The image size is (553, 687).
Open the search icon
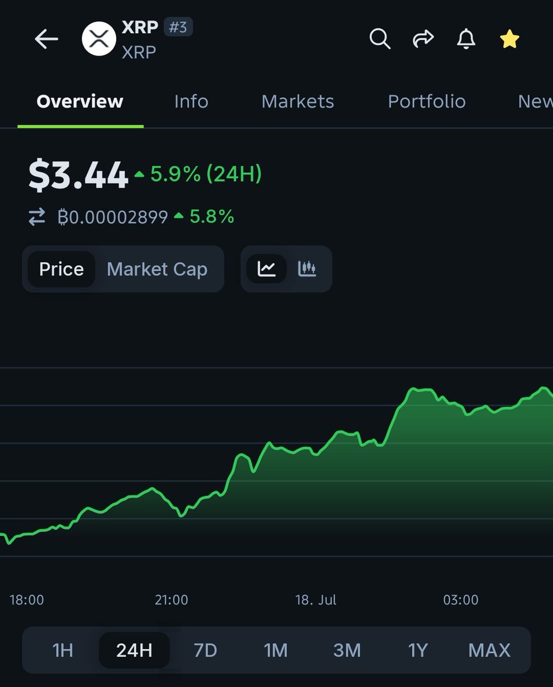pyautogui.click(x=380, y=39)
